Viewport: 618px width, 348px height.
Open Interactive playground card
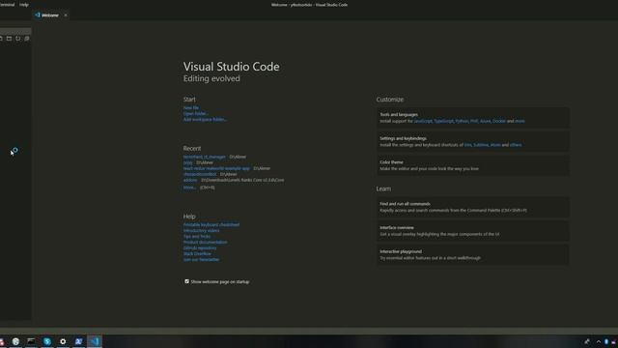(x=472, y=254)
